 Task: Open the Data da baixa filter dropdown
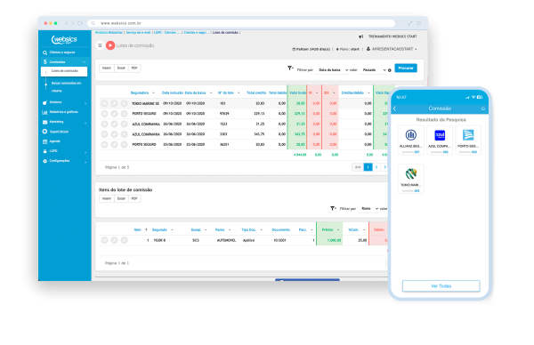333,70
